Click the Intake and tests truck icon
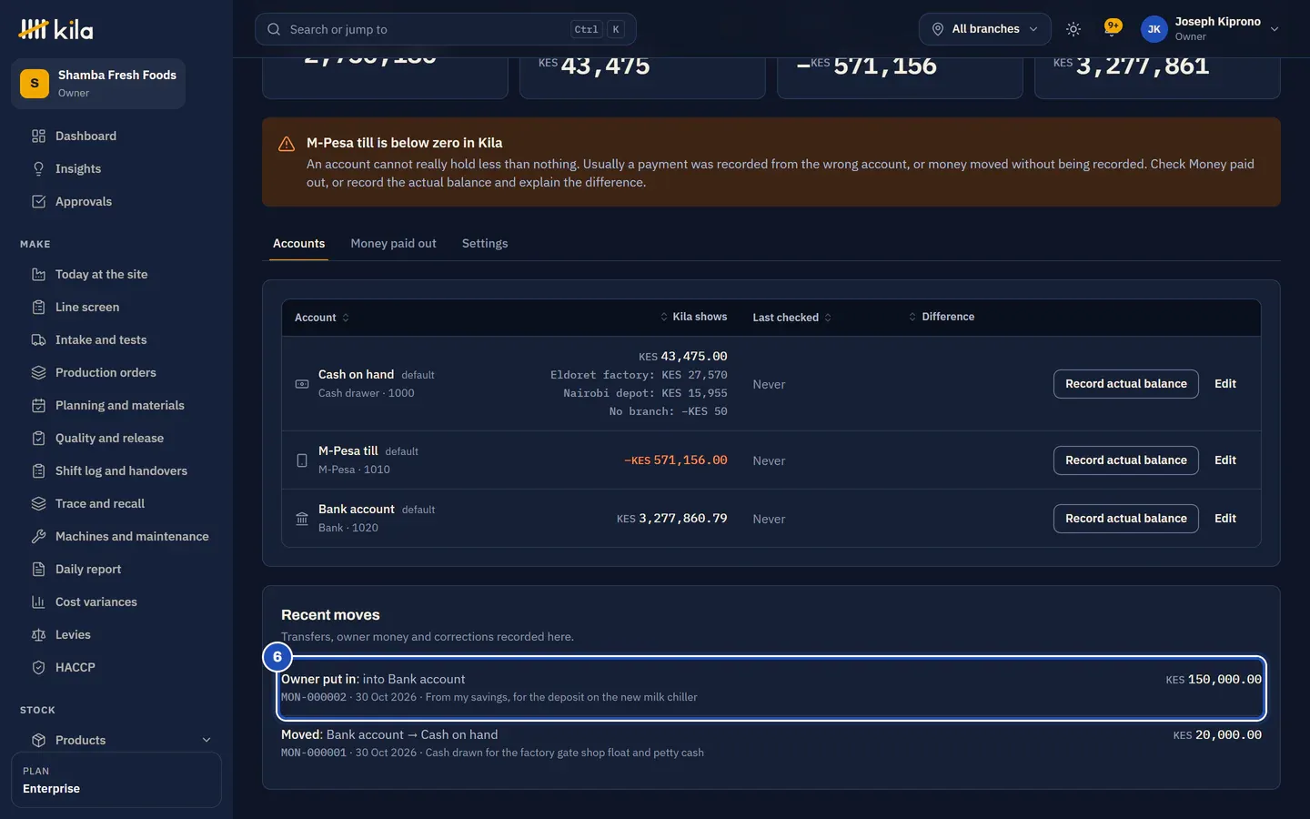 38,340
